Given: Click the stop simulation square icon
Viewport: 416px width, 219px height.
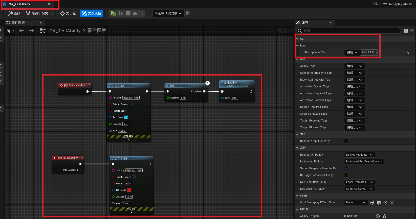Looking at the screenshot, I should tap(128, 13).
